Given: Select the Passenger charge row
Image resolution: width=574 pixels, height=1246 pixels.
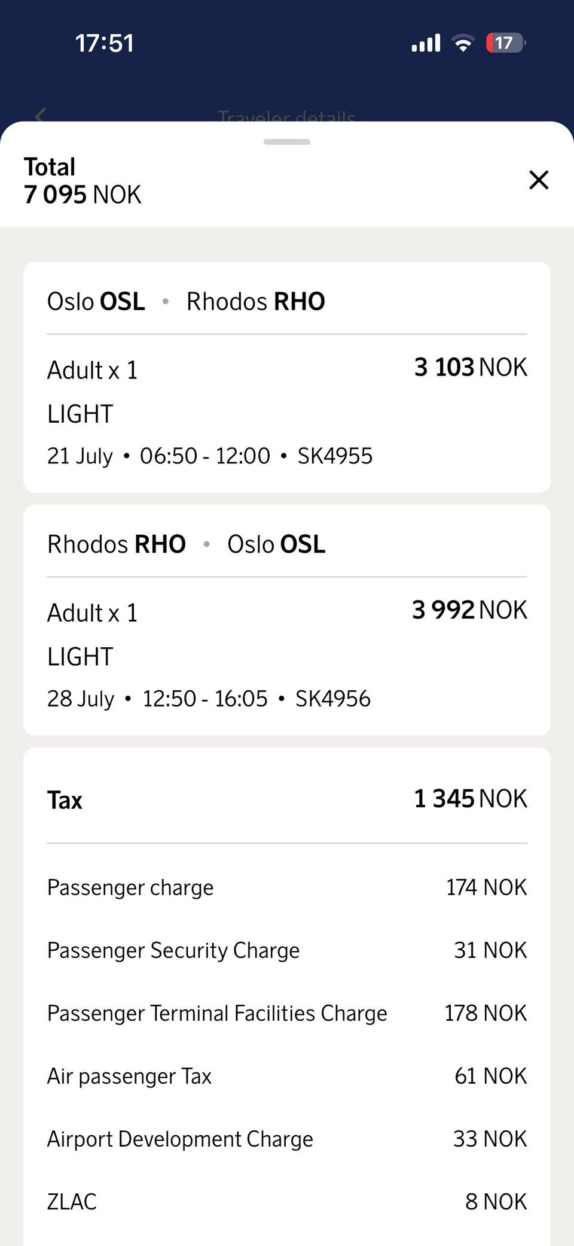Looking at the screenshot, I should 287,887.
